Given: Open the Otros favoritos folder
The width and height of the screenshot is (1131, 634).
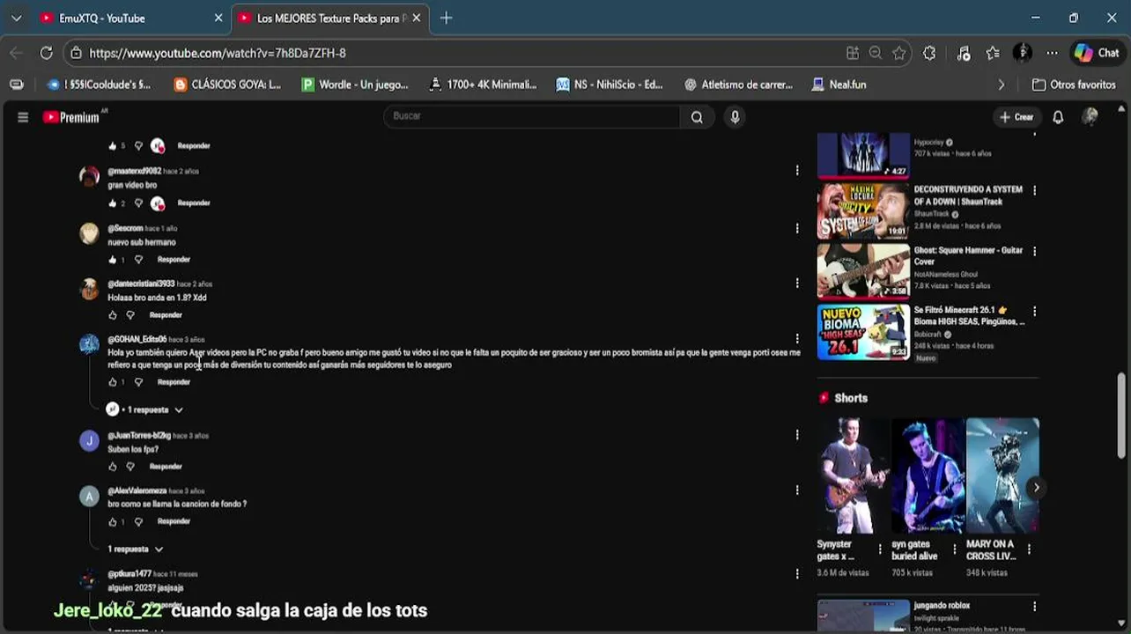Looking at the screenshot, I should click(x=1074, y=85).
